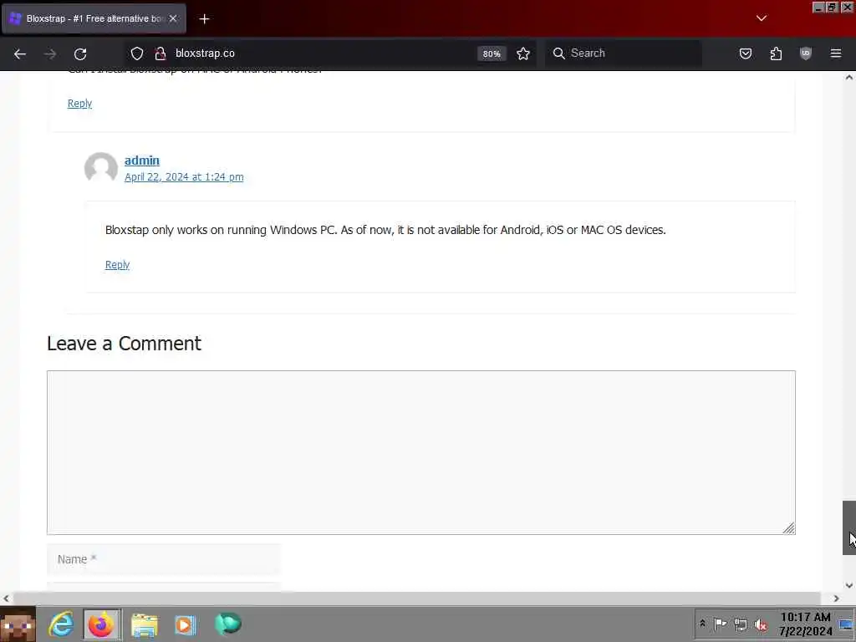
Task: Click the scroll up arrow
Action: (849, 78)
